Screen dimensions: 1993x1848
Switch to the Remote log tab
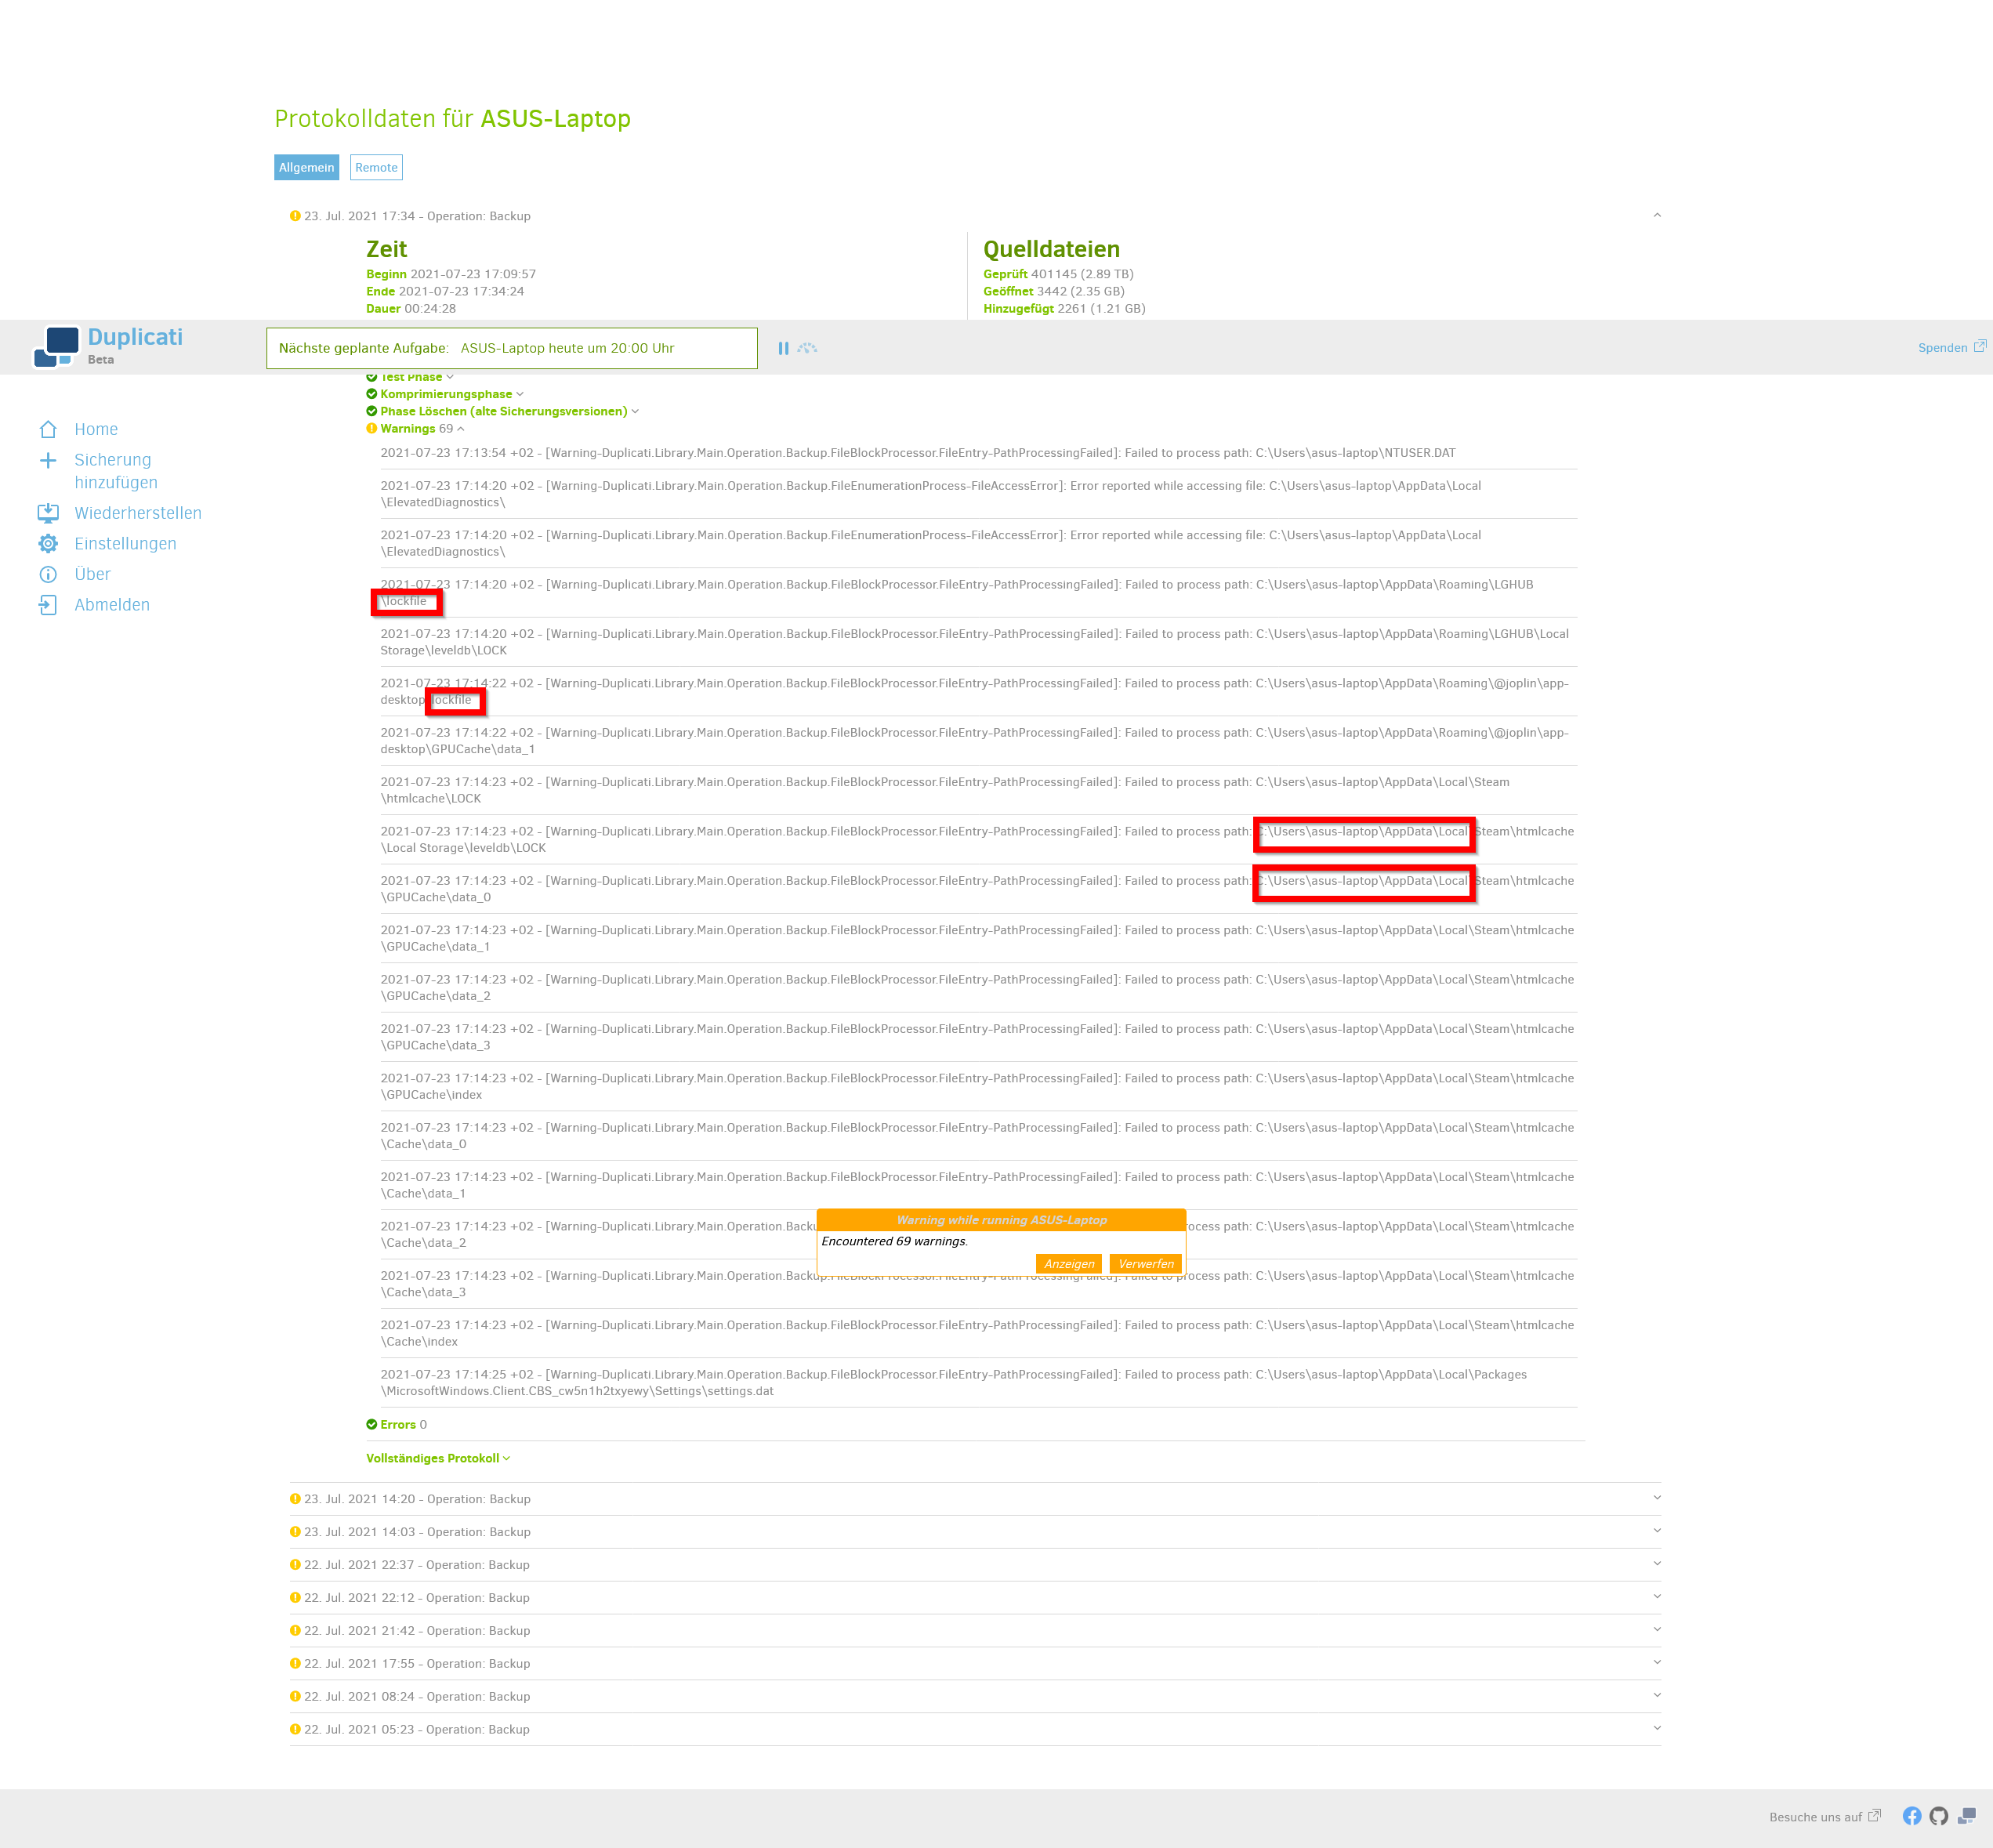376,167
